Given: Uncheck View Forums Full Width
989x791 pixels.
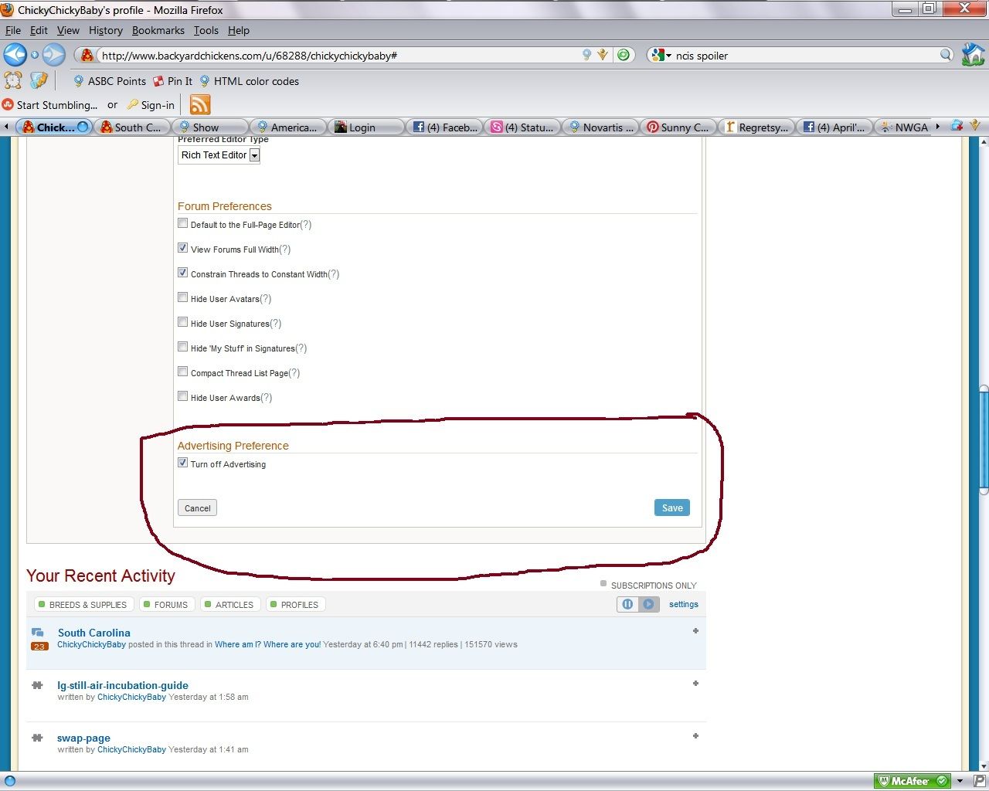Looking at the screenshot, I should coord(183,248).
